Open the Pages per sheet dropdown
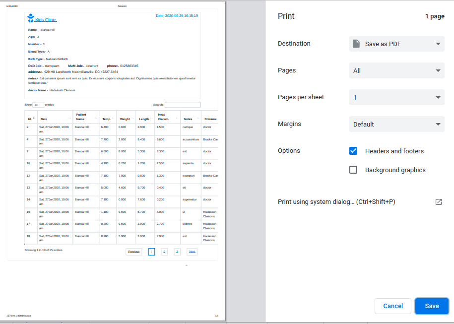454x324 pixels. click(396, 97)
